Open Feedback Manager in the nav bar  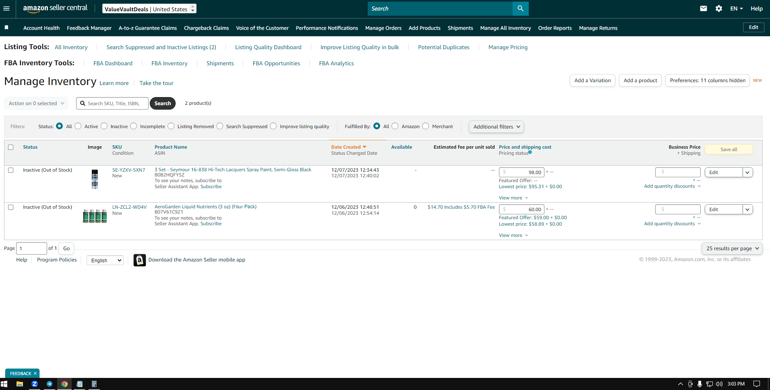[x=89, y=28]
